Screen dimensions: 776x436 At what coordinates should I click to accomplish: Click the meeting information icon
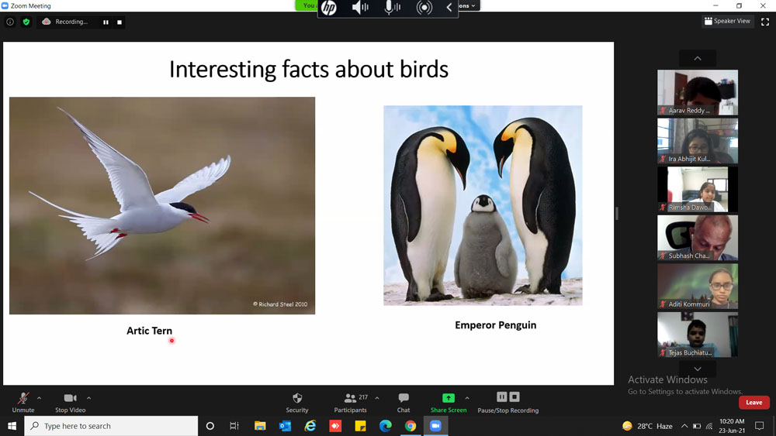click(x=10, y=22)
